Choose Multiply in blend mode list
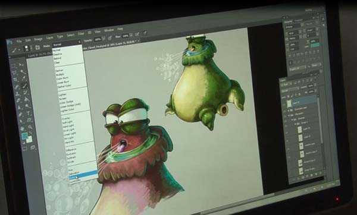The height and width of the screenshot is (215, 357). [x=60, y=74]
